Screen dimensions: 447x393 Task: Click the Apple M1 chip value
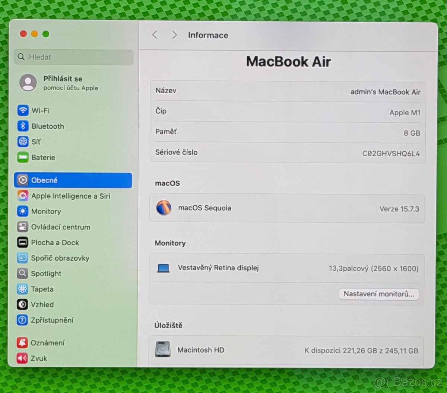tap(405, 113)
